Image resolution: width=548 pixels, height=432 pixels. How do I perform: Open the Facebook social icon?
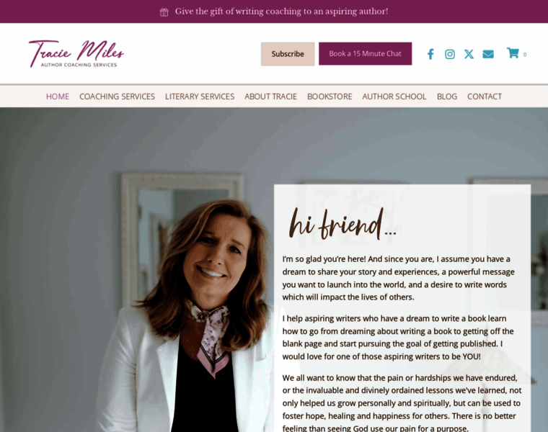click(430, 54)
